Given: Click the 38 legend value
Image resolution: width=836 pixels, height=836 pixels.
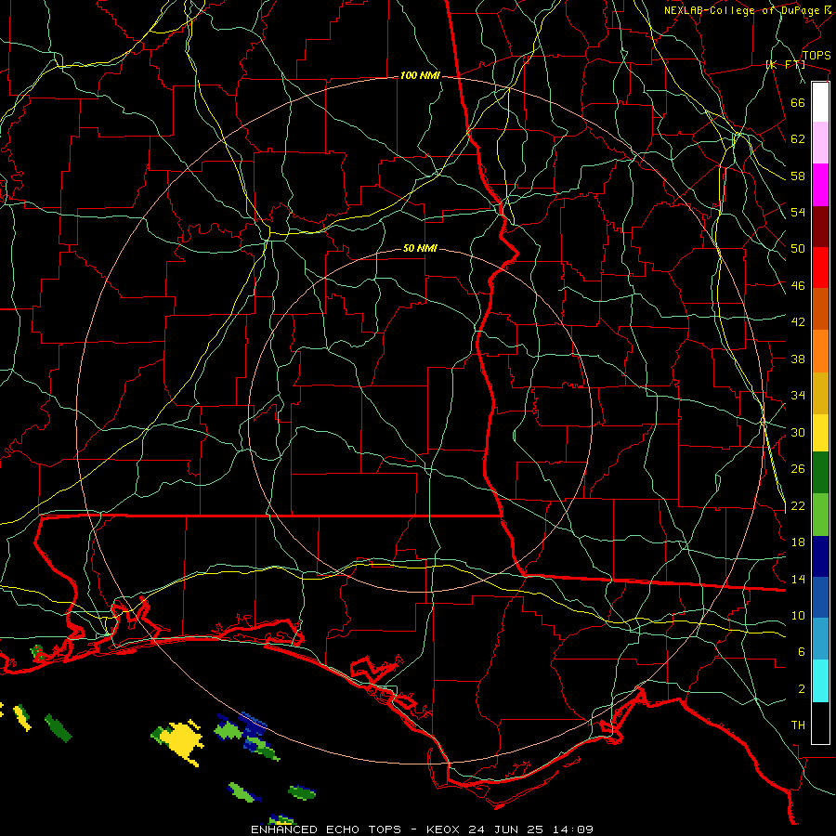Looking at the screenshot, I should [x=798, y=359].
